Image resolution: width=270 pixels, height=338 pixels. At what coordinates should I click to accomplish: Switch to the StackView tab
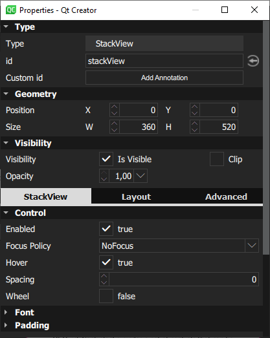(46, 196)
